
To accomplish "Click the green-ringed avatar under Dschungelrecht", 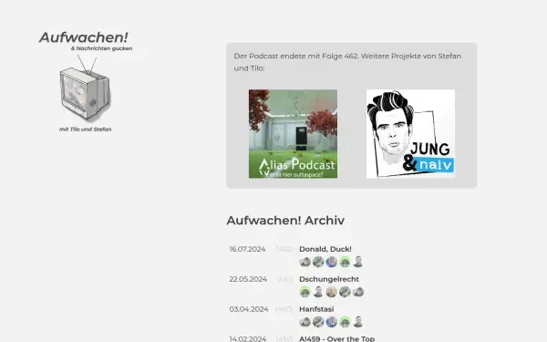I will pos(304,292).
